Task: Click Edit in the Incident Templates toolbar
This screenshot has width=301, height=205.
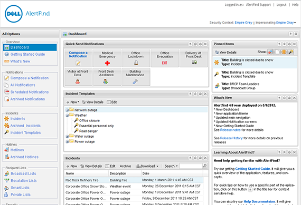Action: [x=112, y=102]
